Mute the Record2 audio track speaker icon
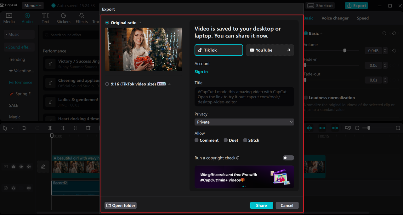This screenshot has width=403, height=215. coord(29,188)
